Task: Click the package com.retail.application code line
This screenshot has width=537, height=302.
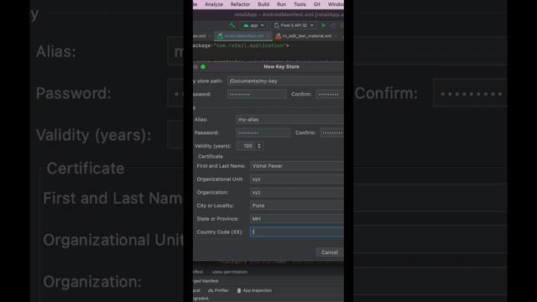Action: (241, 45)
